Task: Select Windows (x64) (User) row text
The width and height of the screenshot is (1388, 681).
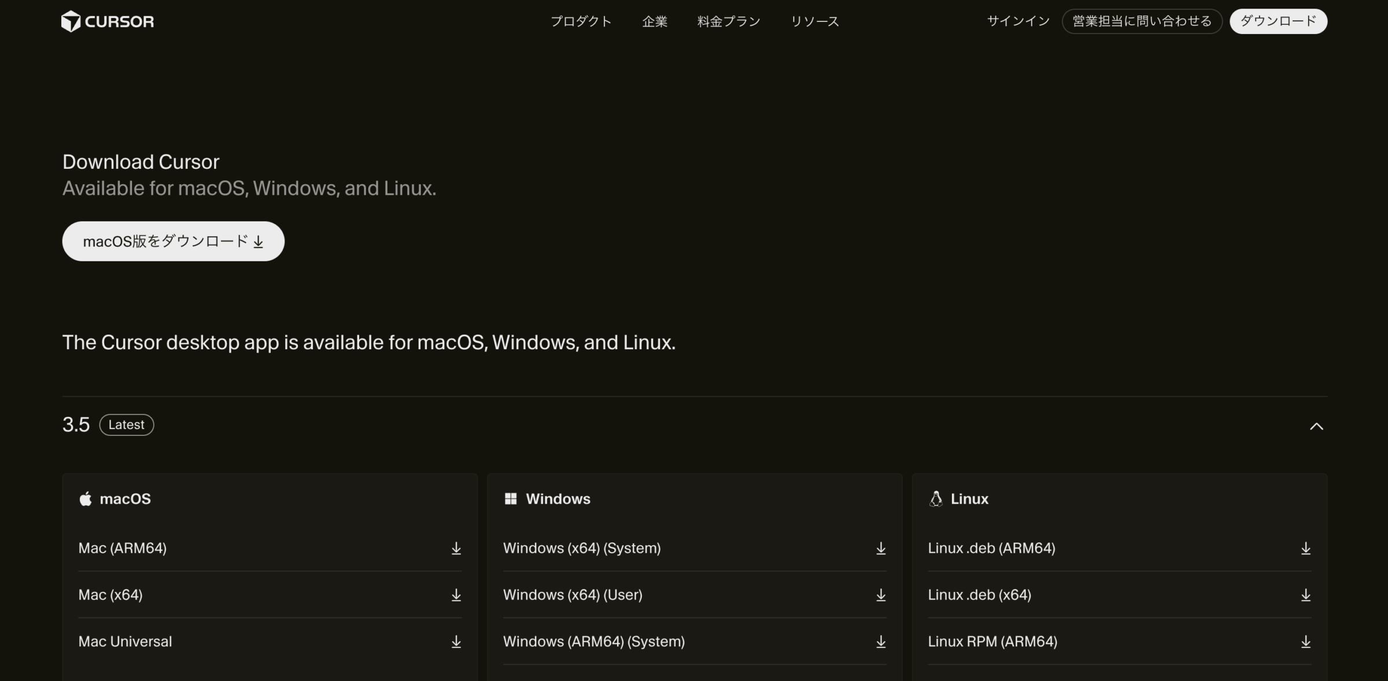Action: point(573,595)
